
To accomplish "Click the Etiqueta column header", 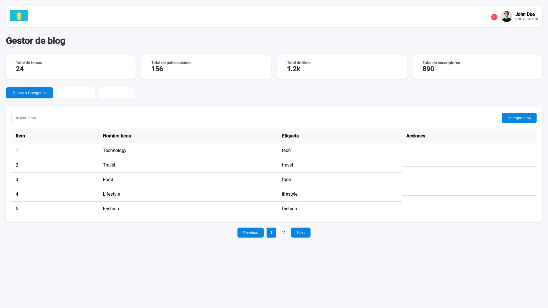I will (290, 136).
